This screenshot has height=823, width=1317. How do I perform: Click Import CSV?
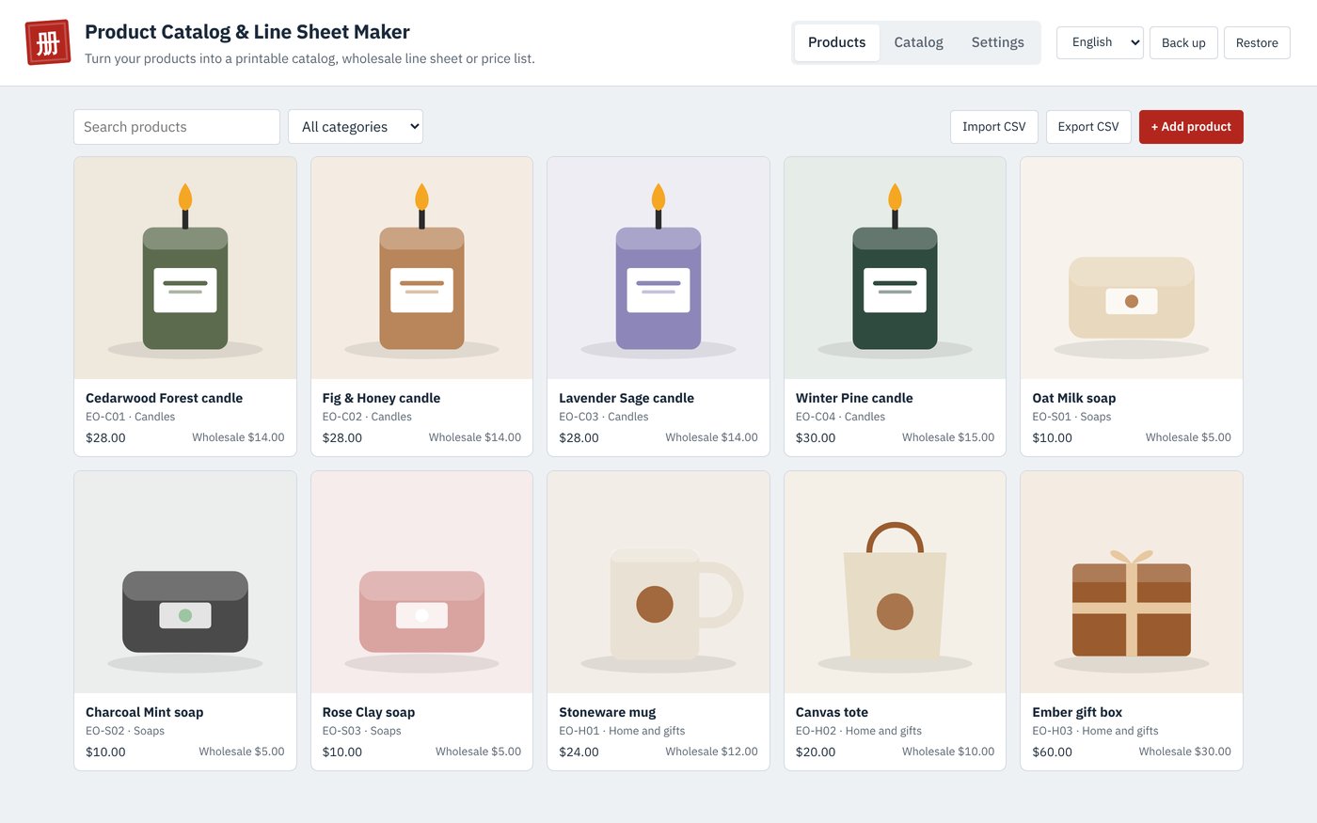click(994, 127)
